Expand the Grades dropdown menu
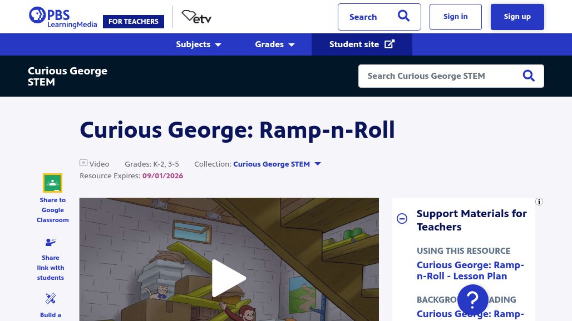572x321 pixels. (x=275, y=44)
